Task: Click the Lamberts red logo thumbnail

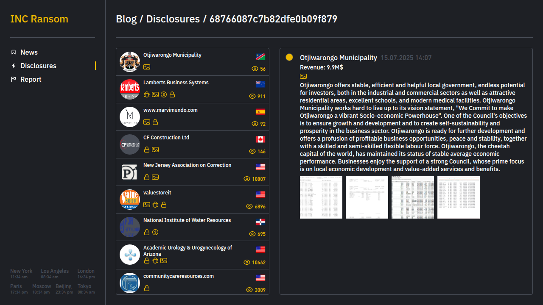Action: (130, 89)
